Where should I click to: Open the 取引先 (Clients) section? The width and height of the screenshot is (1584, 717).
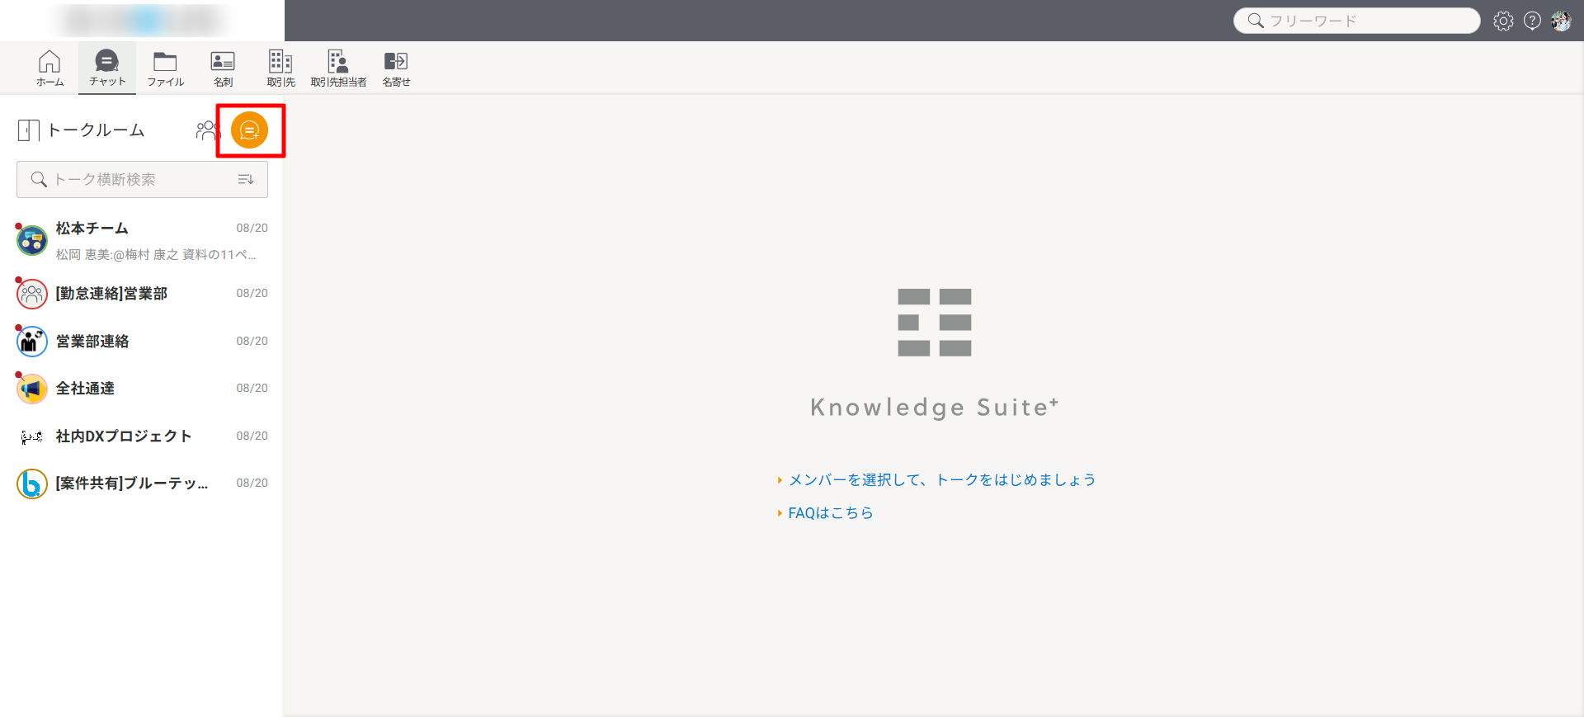coord(280,68)
